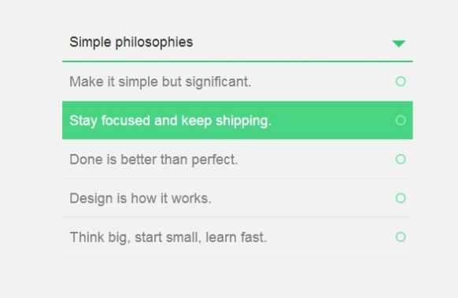Mark the circle beside Design is how it works
The image size is (458, 298).
pyautogui.click(x=401, y=198)
